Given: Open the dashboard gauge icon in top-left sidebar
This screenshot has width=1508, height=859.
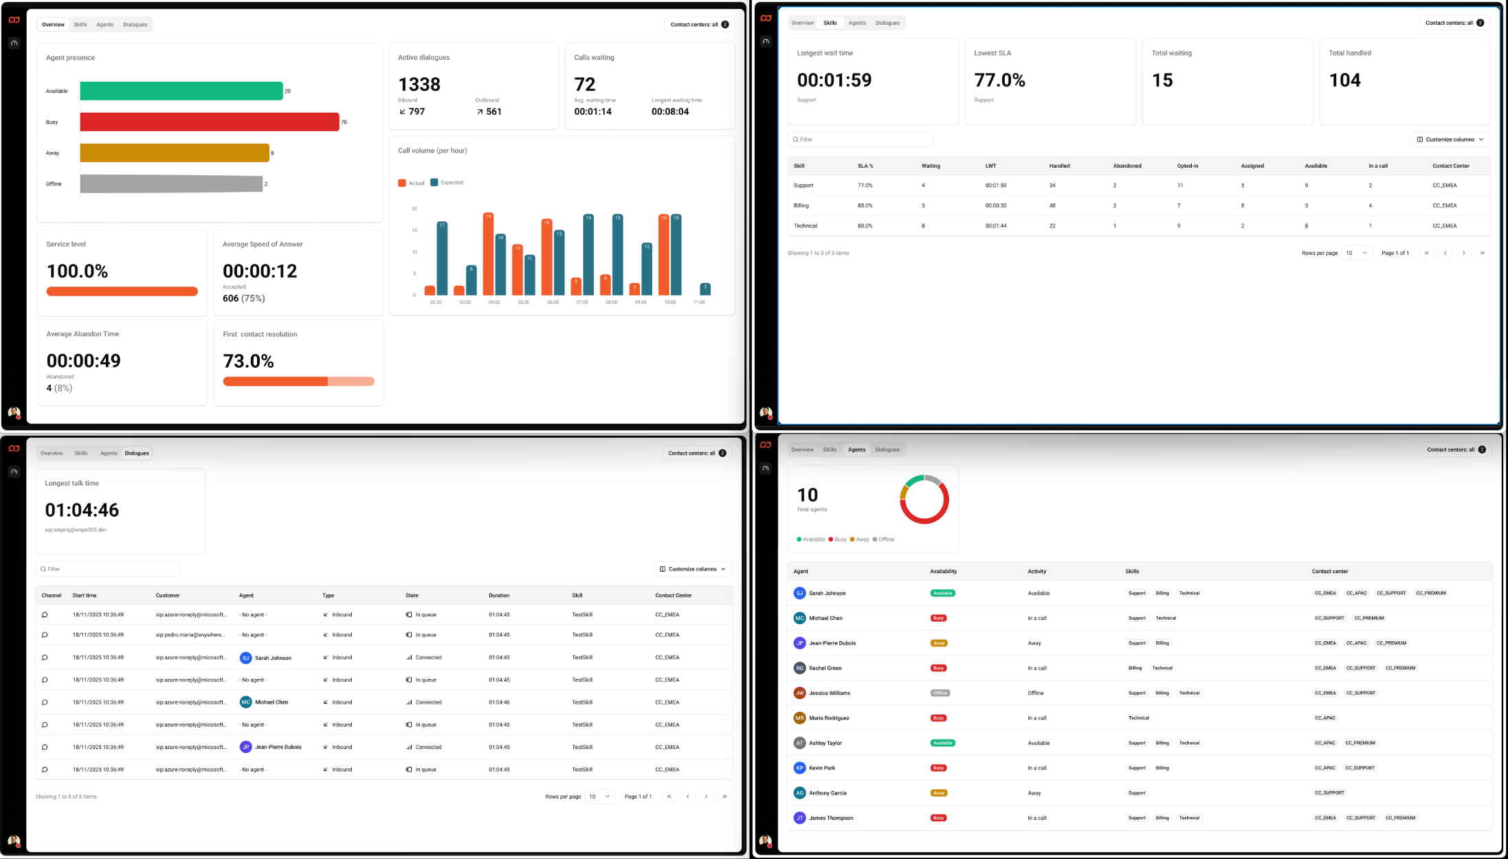Looking at the screenshot, I should click(14, 43).
